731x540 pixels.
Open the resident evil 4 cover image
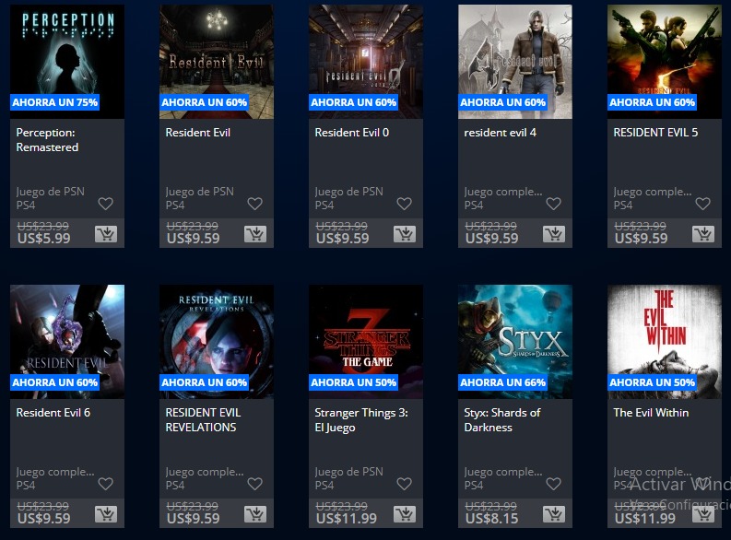click(515, 62)
